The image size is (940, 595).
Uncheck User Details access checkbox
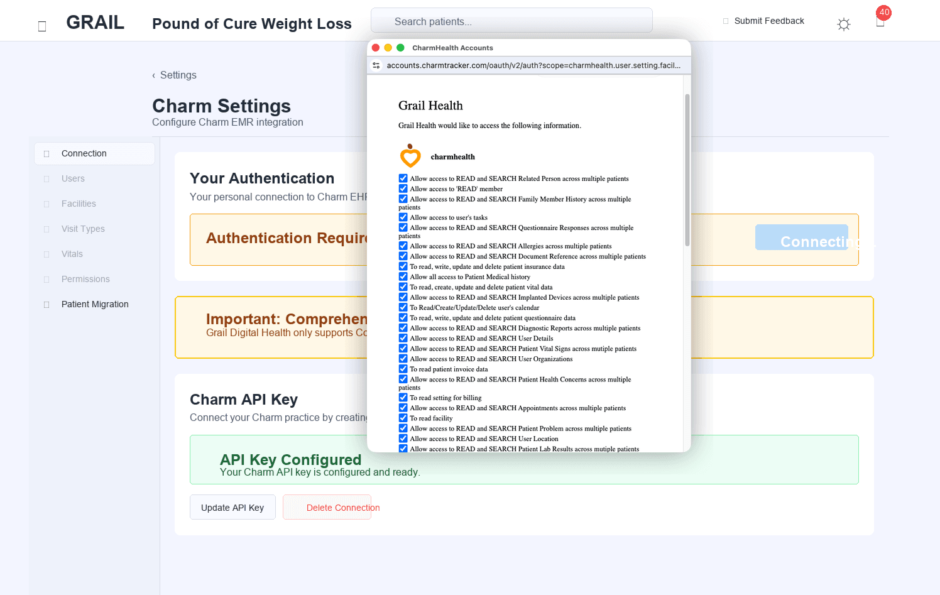point(403,338)
